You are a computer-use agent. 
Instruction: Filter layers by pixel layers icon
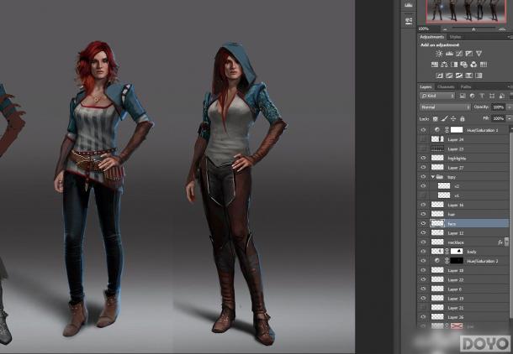[463, 96]
